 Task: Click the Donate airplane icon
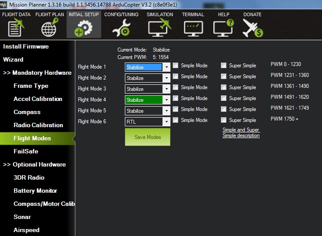(x=253, y=28)
